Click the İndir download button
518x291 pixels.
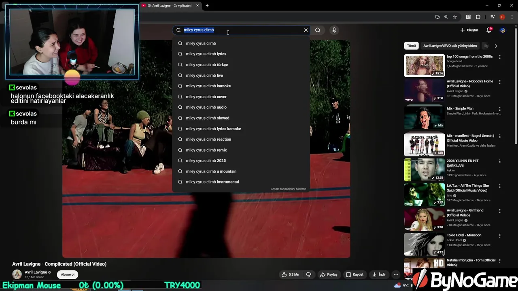click(379, 274)
